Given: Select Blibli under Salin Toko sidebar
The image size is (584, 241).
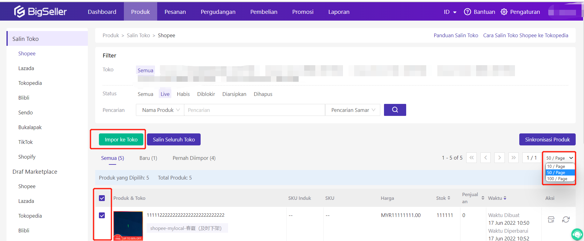Looking at the screenshot, I should click(x=24, y=98).
